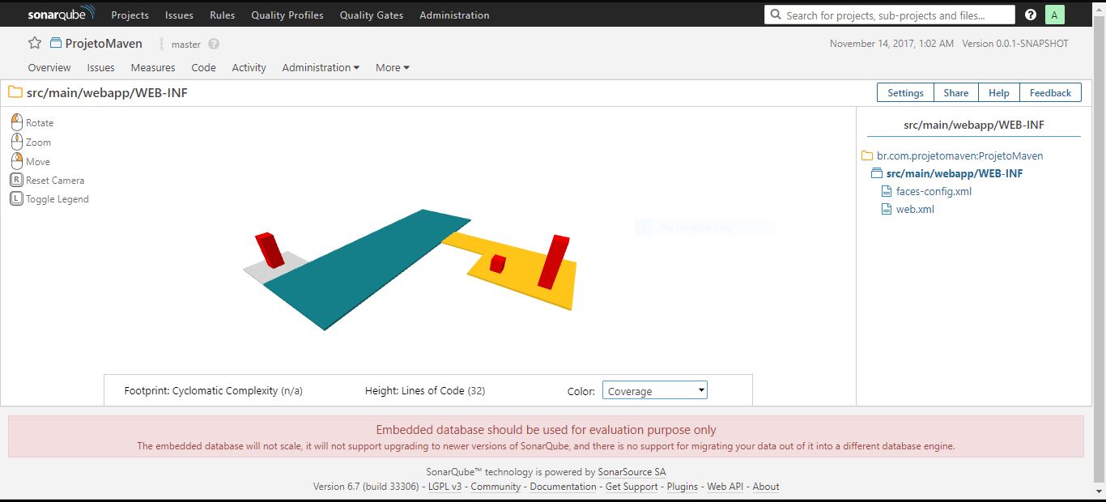The image size is (1106, 502).
Task: Open LGPL v3 license link
Action: pyautogui.click(x=445, y=487)
